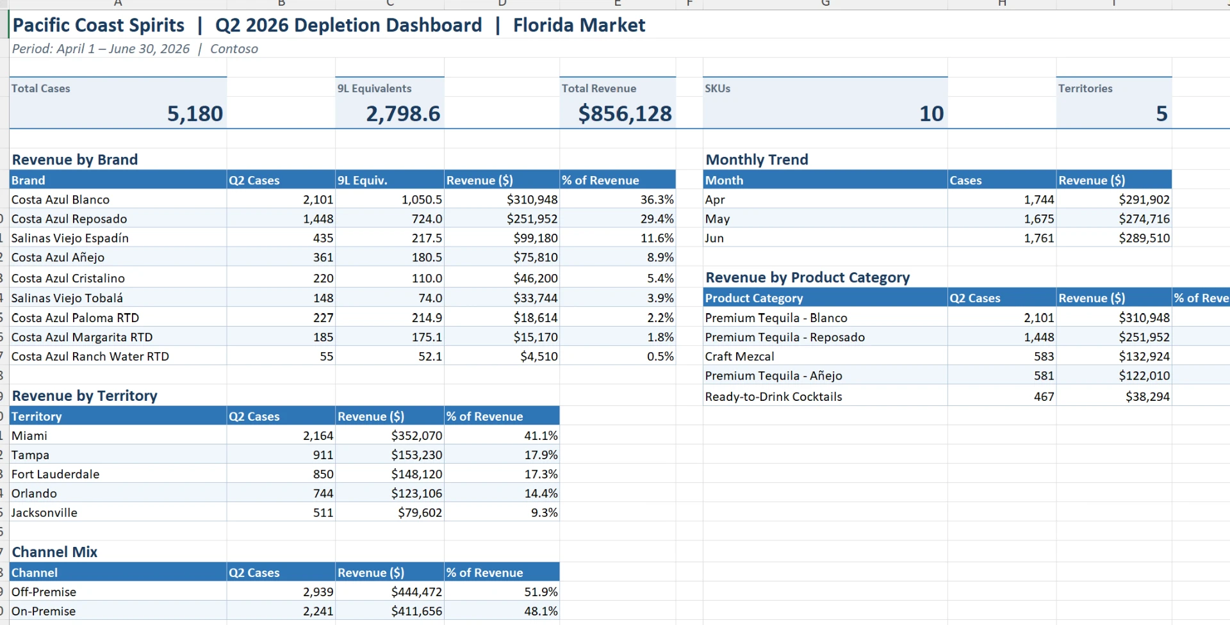The height and width of the screenshot is (625, 1230).
Task: Click Craft Mezcal category cell
Action: [825, 356]
